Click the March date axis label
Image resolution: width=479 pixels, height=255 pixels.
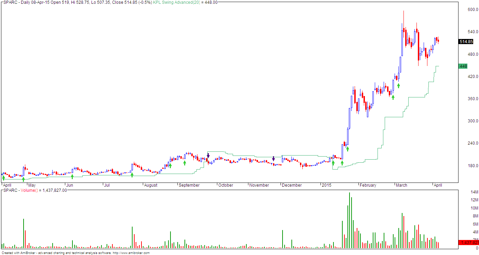pos(401,185)
